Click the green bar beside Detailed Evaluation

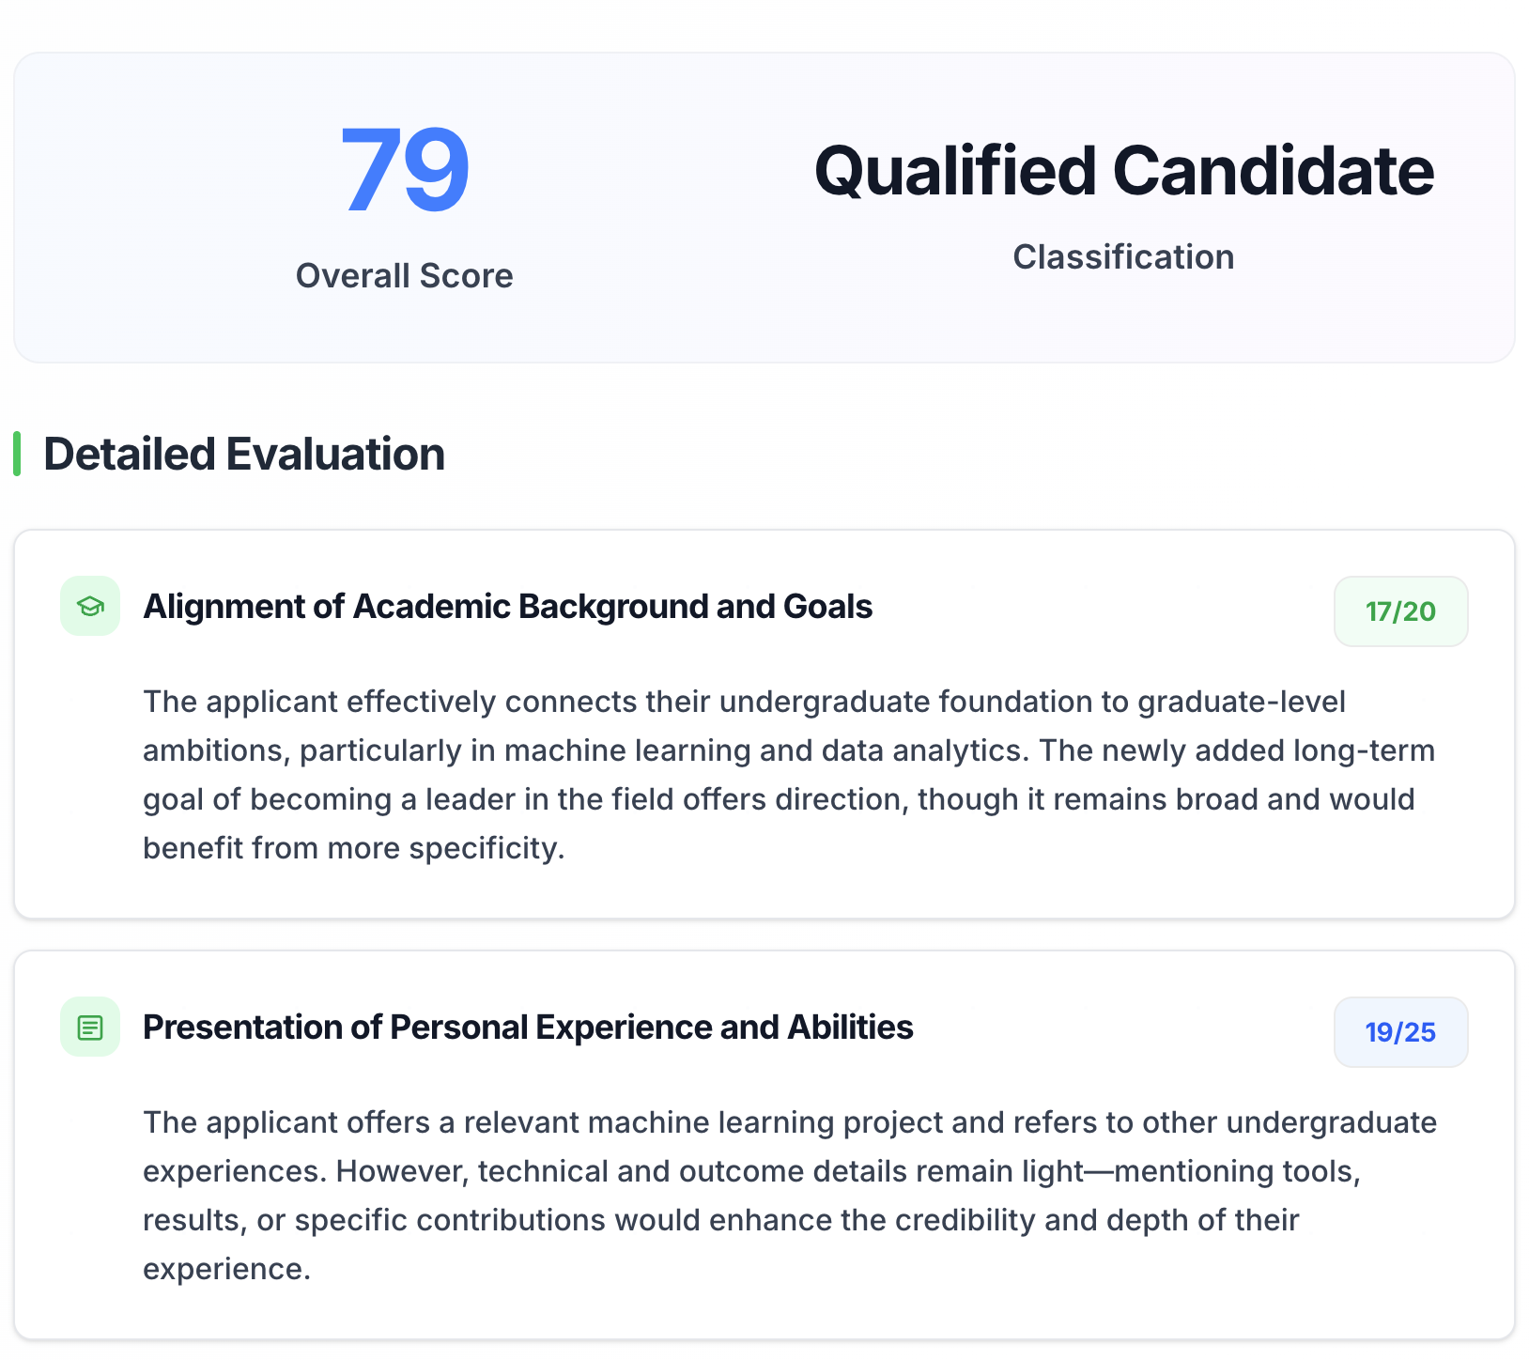pyautogui.click(x=17, y=455)
